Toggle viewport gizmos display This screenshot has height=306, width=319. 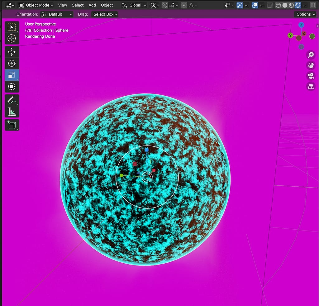[240, 5]
